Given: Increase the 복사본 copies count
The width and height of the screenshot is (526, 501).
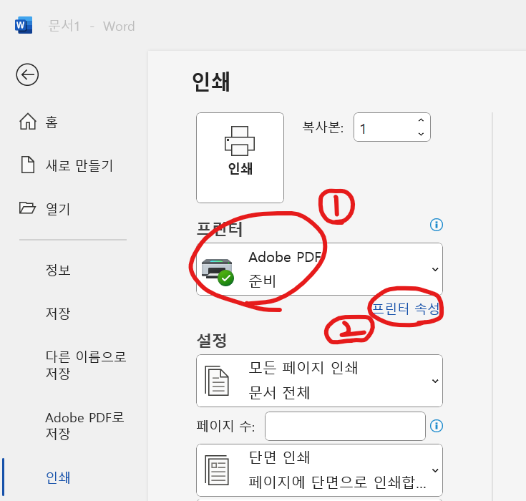Looking at the screenshot, I should click(421, 120).
